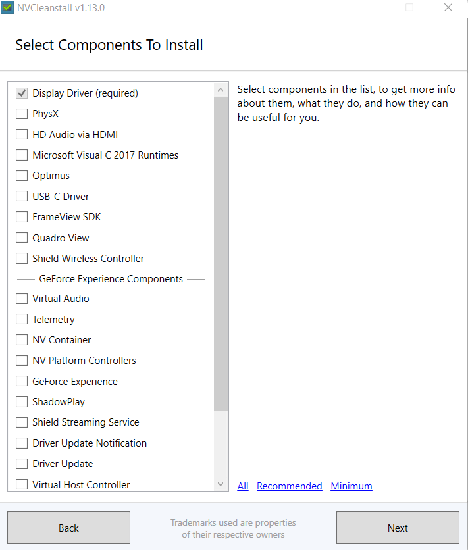Enable Driver Update Notification

pos(22,443)
